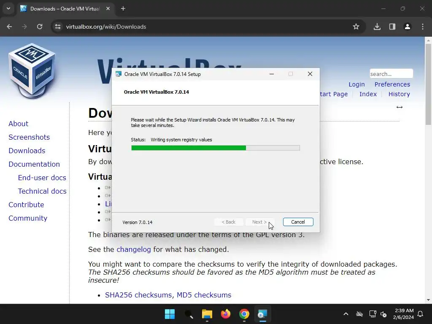Cancel the VirtualBox installation
The width and height of the screenshot is (432, 324).
[298, 222]
